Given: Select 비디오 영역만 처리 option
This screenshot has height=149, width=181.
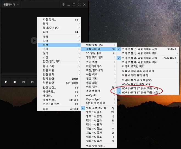Looking at the screenshot, I should (x=148, y=66).
